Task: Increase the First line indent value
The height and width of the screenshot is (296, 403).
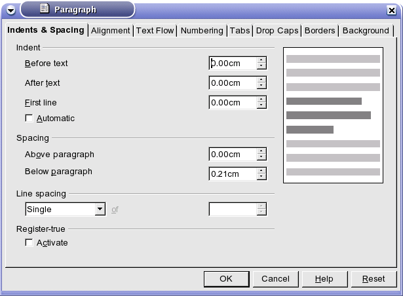Action: coord(261,99)
